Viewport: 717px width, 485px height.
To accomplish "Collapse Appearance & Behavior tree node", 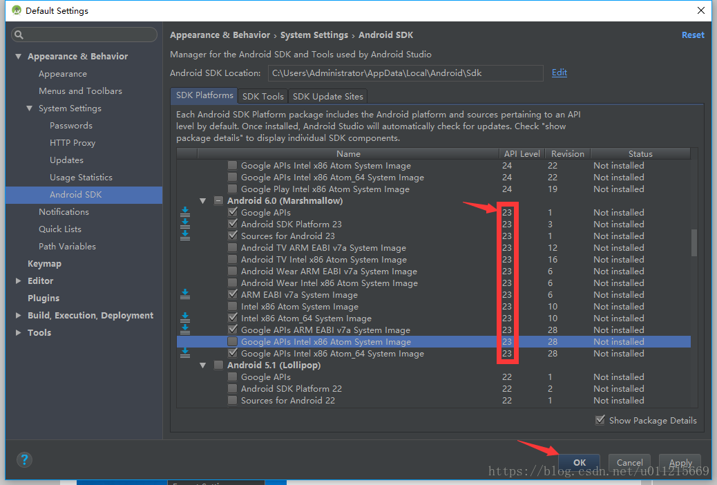I will tap(18, 56).
